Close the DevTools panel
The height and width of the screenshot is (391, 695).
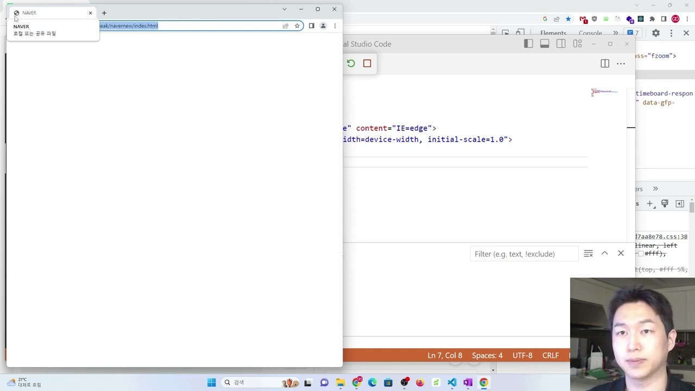[686, 33]
